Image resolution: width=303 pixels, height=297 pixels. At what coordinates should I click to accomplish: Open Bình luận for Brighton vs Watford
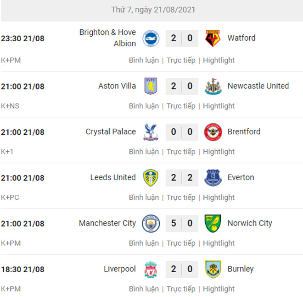point(144,60)
